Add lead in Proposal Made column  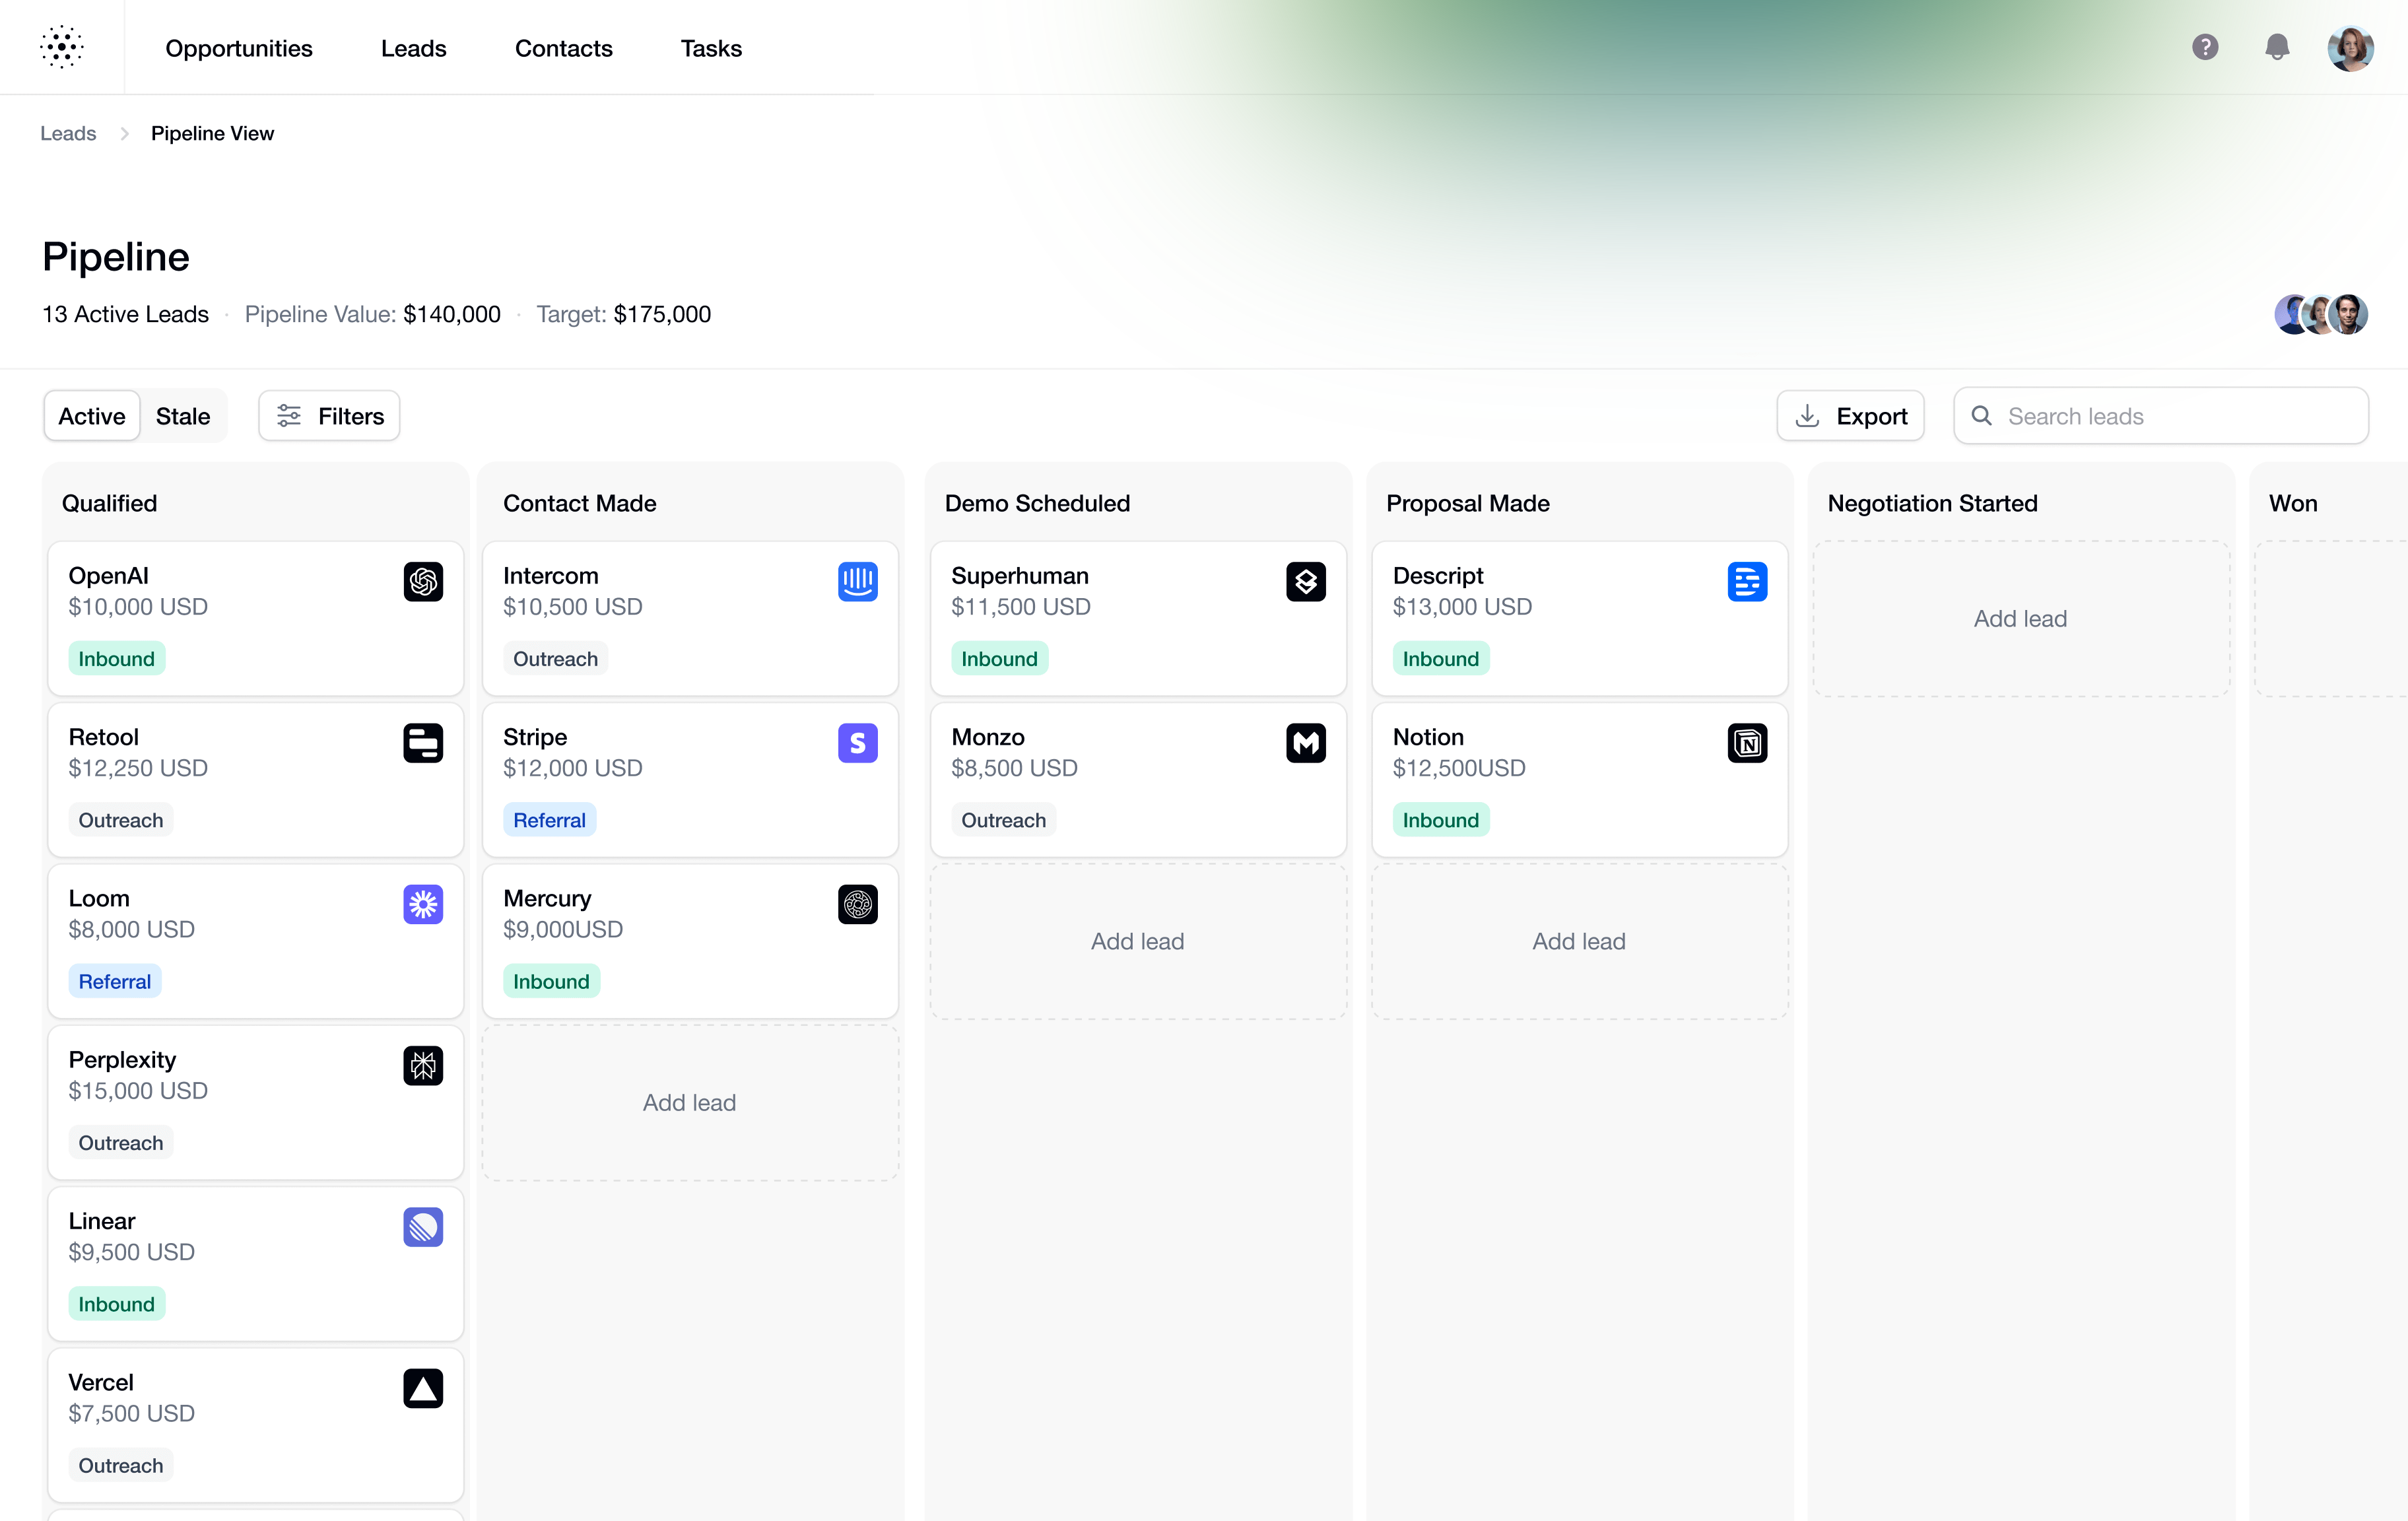coord(1579,941)
